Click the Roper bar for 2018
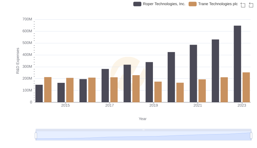 coord(127,83)
